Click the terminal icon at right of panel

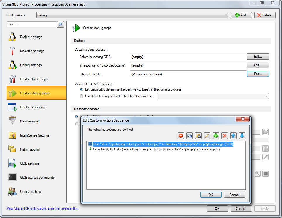(265, 174)
